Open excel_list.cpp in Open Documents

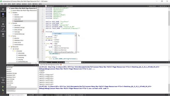[x=10, y=79]
